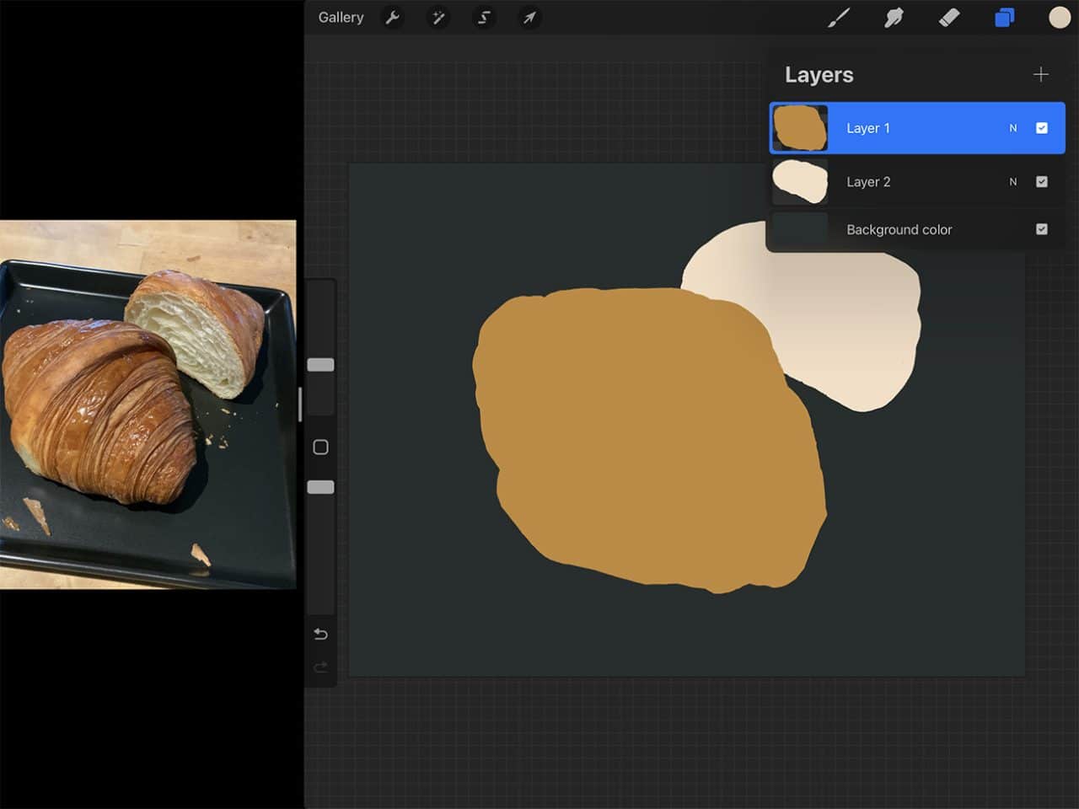Select the Brush tool
Viewport: 1079px width, 809px height.
(x=840, y=18)
